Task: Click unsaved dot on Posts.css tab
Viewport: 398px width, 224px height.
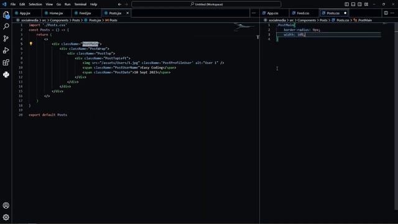Action: tap(345, 13)
